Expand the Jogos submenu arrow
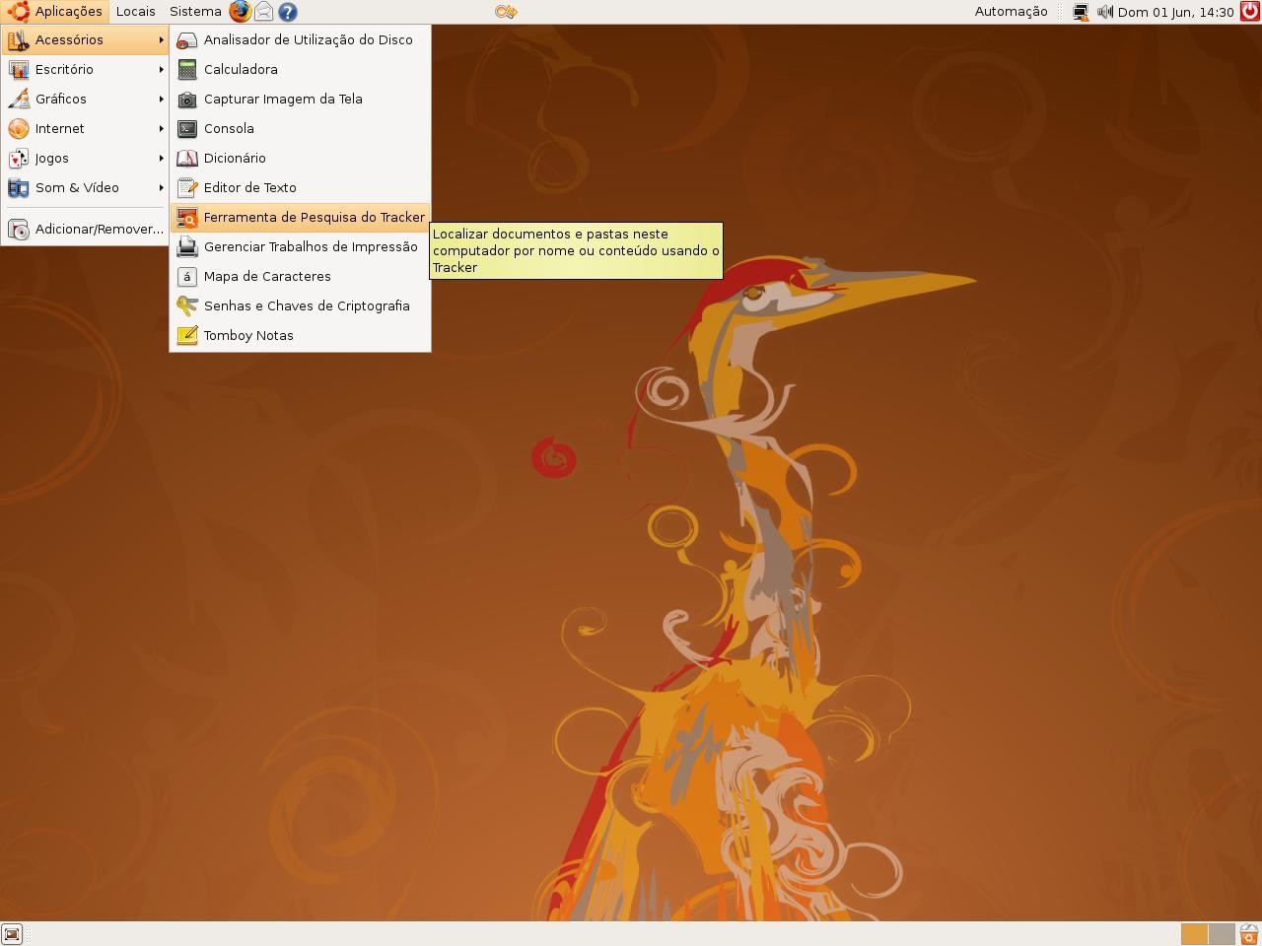The height and width of the screenshot is (946, 1262). click(161, 159)
